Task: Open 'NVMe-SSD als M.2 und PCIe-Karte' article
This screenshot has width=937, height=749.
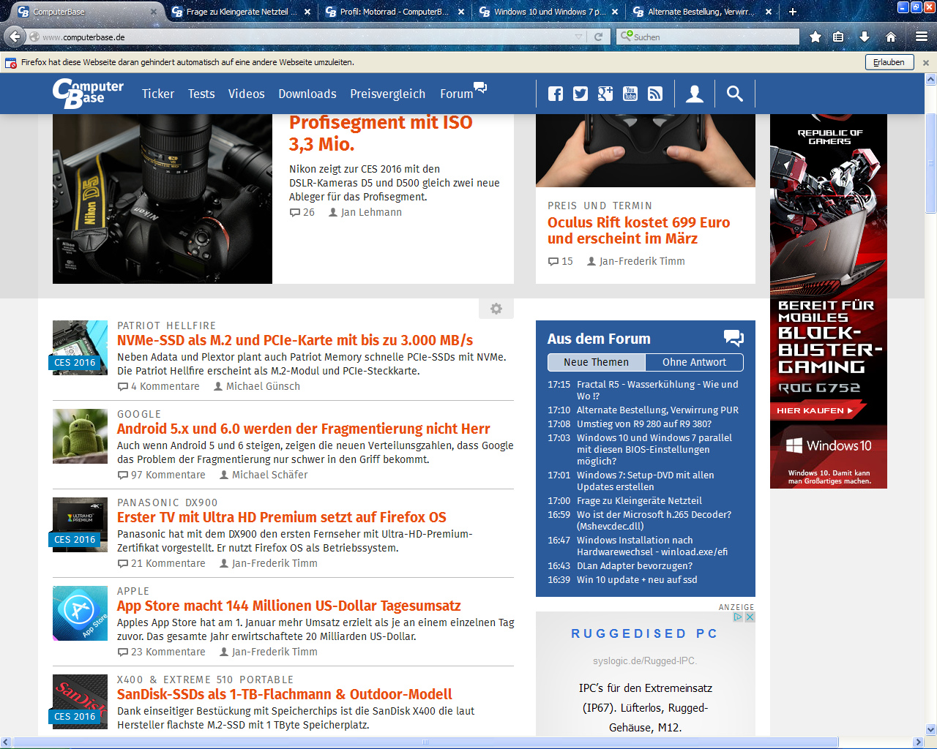Action: click(x=295, y=340)
